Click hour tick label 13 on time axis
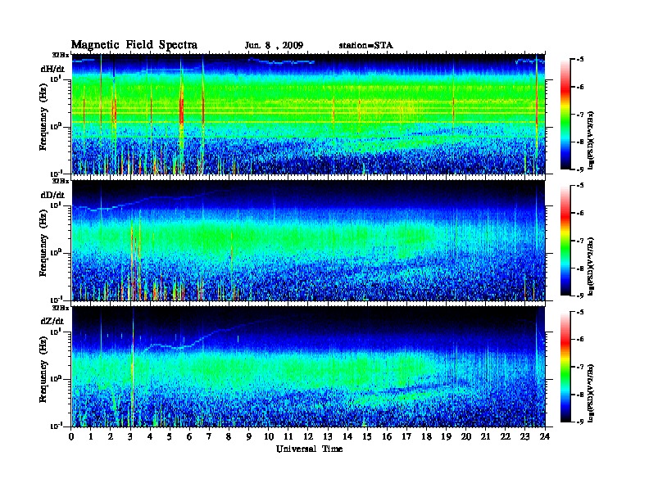 (x=328, y=436)
